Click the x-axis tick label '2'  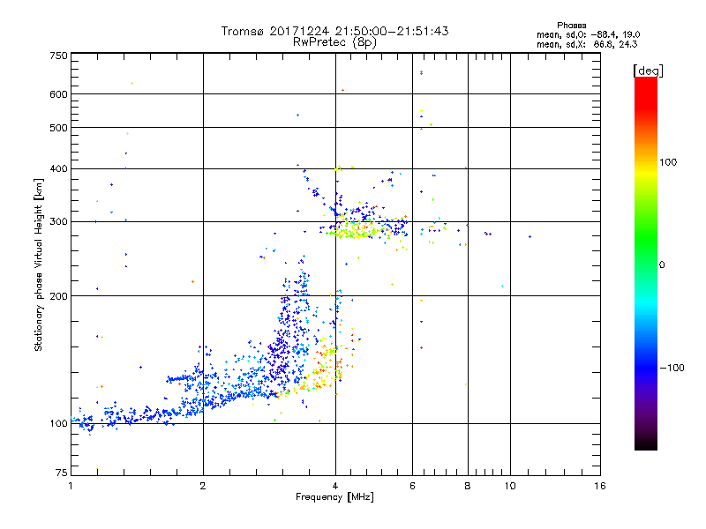click(203, 486)
